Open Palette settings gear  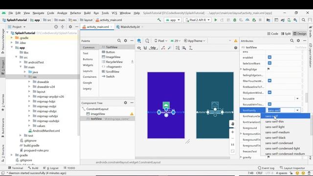click(125, 41)
